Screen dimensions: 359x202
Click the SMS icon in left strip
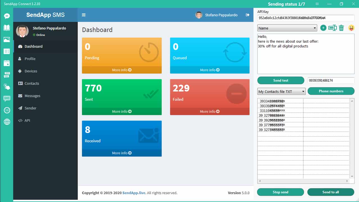pyautogui.click(x=7, y=98)
